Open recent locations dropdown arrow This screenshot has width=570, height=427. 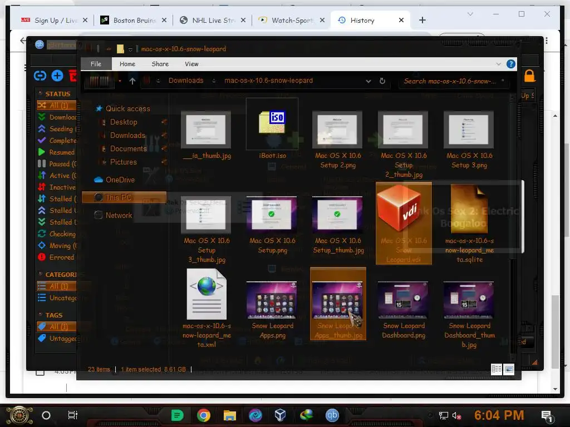(120, 81)
